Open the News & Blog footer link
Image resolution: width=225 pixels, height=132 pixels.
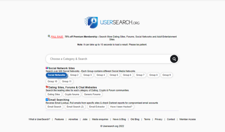coord(119,119)
